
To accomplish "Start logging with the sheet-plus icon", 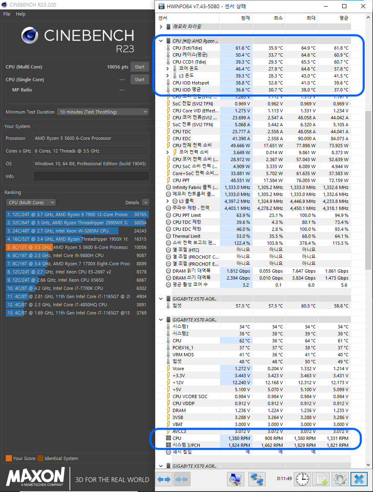I will click(321, 479).
